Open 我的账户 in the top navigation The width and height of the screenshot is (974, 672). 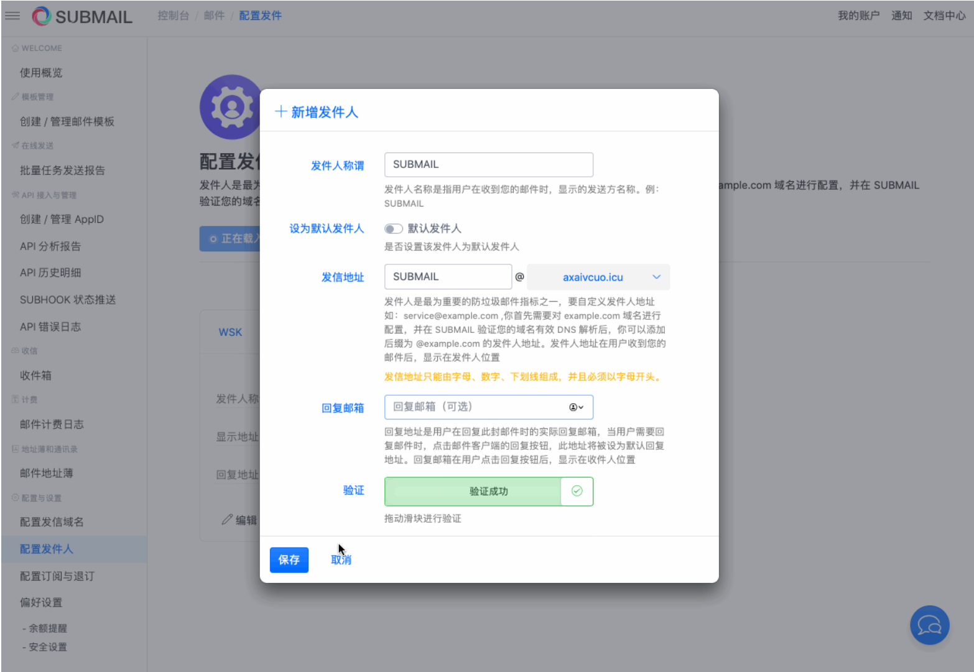coord(858,16)
